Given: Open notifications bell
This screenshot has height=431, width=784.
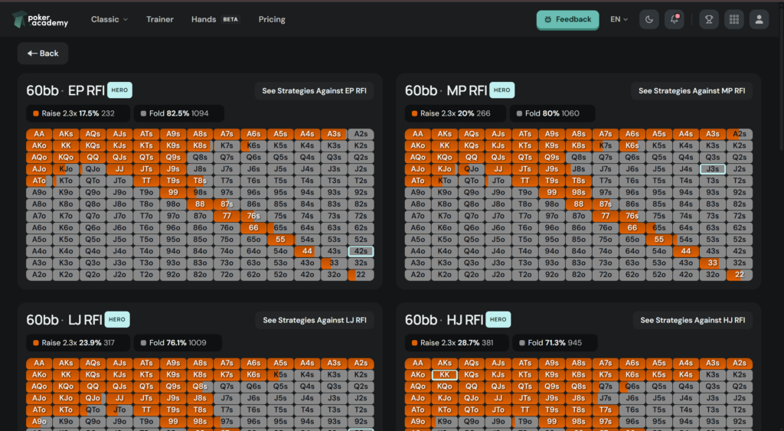Looking at the screenshot, I should pyautogui.click(x=674, y=19).
